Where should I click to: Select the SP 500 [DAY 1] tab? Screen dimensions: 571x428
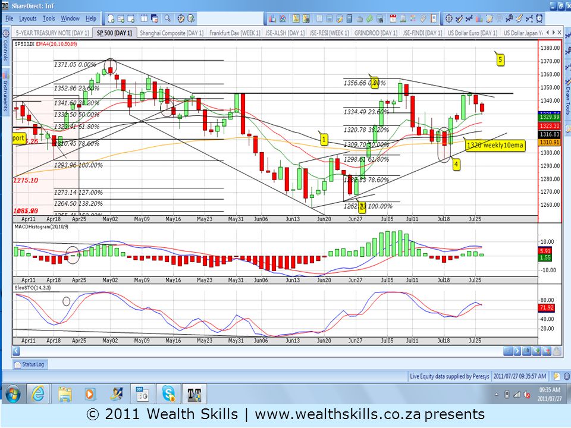pos(114,33)
